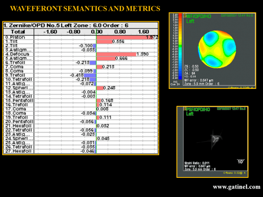The height and width of the screenshot is (197, 263).
Task: Click the Hexafoil value -0.046
Action: coord(87,151)
